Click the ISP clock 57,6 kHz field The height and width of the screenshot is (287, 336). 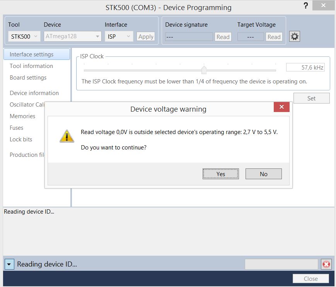tap(305, 68)
